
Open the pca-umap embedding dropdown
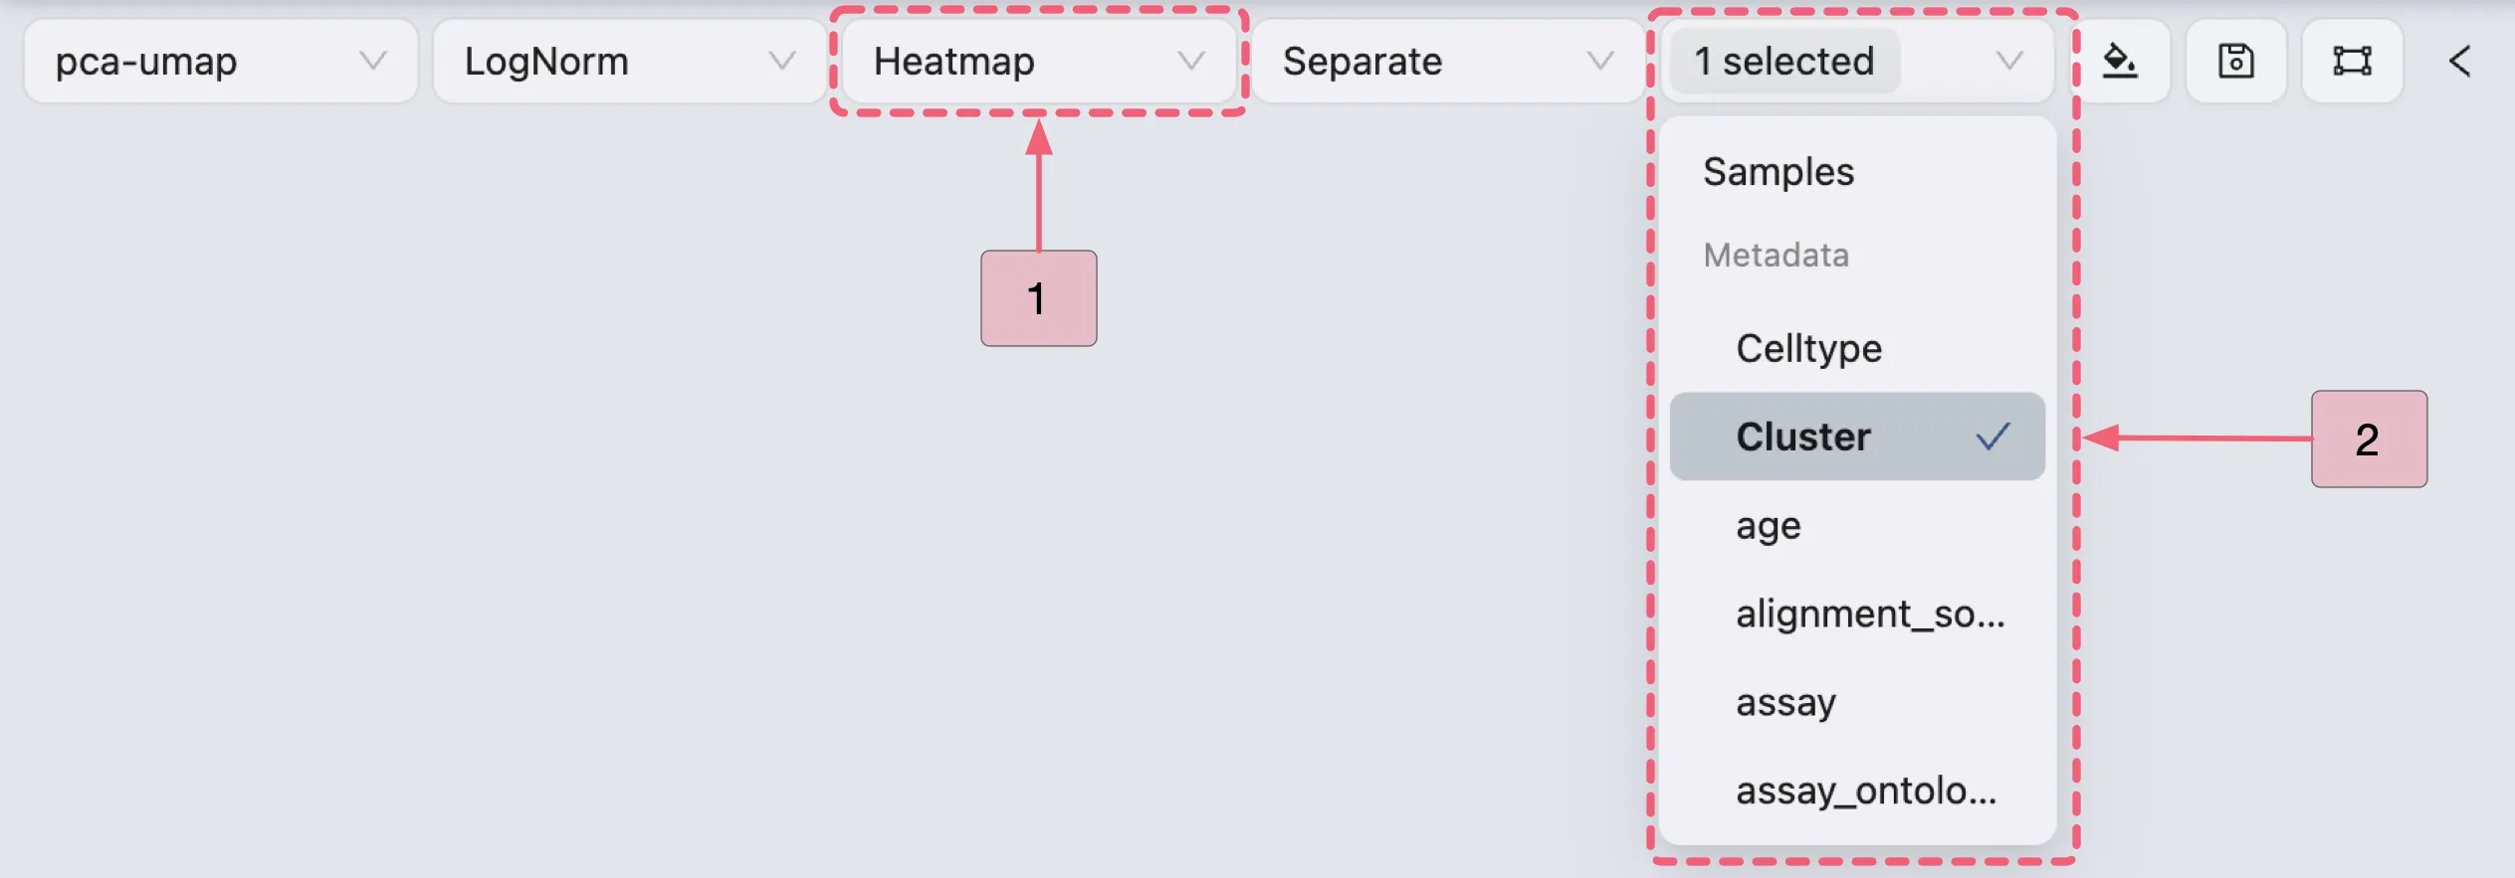point(219,61)
